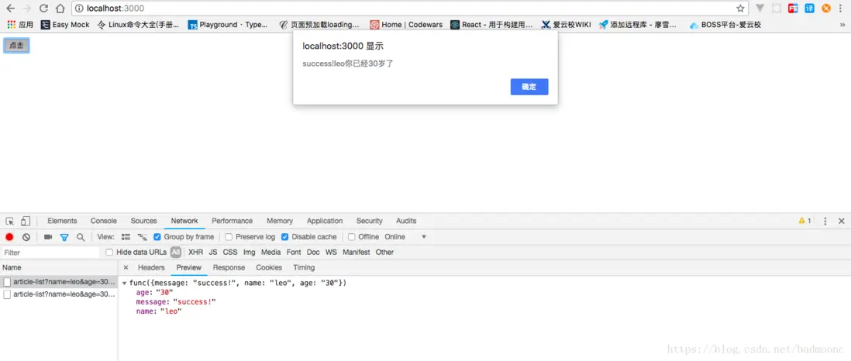Click the red FE extension icon
The width and height of the screenshot is (851, 361).
(794, 9)
